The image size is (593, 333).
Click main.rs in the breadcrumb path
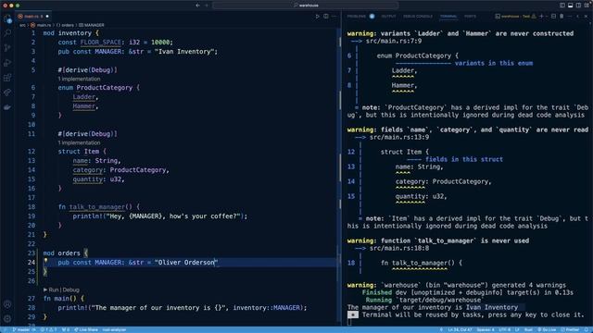tap(44, 25)
